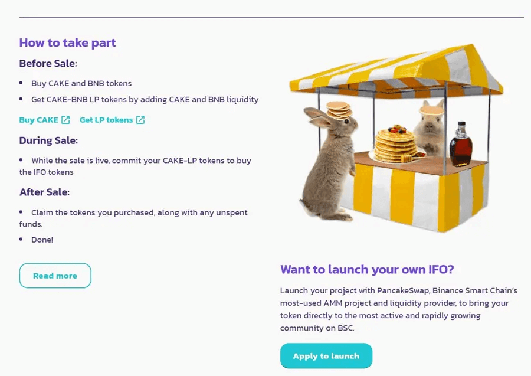The height and width of the screenshot is (376, 531).
Task: Click external-link icon beside Buy CAKE
Action: tap(65, 120)
